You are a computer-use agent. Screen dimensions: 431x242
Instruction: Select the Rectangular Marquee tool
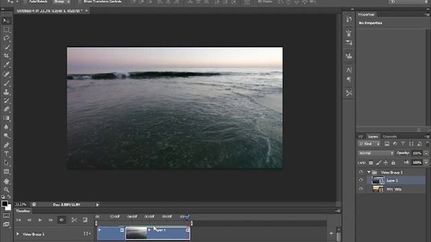tap(6, 30)
